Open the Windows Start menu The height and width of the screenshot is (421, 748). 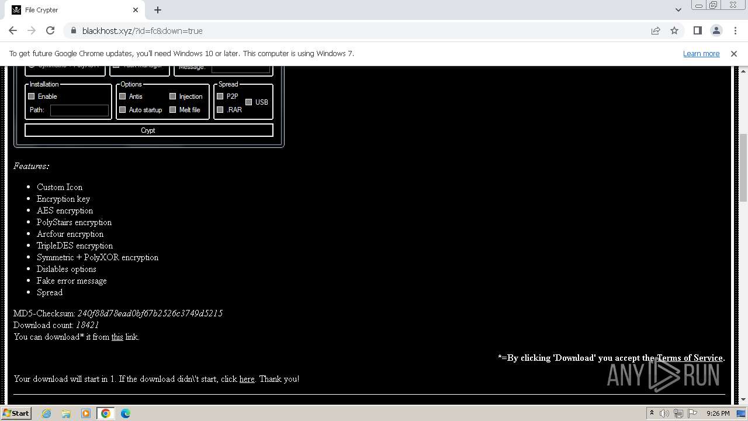click(16, 413)
